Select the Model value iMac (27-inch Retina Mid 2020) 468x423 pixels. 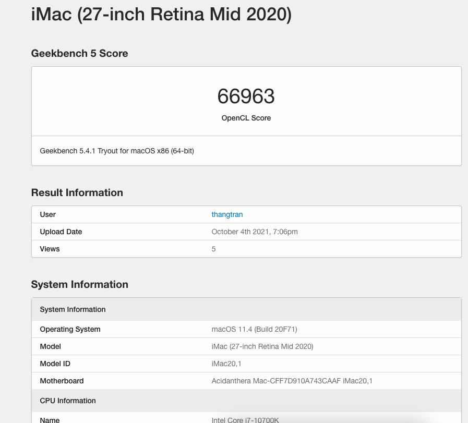click(x=262, y=346)
